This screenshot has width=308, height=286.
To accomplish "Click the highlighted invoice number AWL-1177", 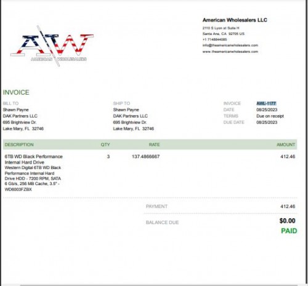I will tap(266, 103).
